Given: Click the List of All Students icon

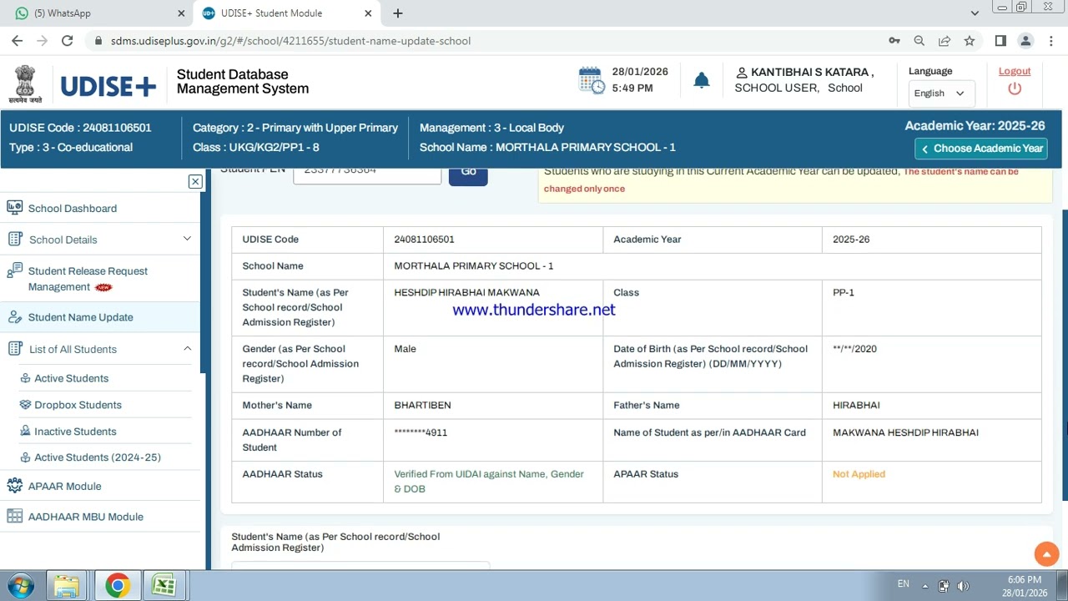Looking at the screenshot, I should pos(15,349).
